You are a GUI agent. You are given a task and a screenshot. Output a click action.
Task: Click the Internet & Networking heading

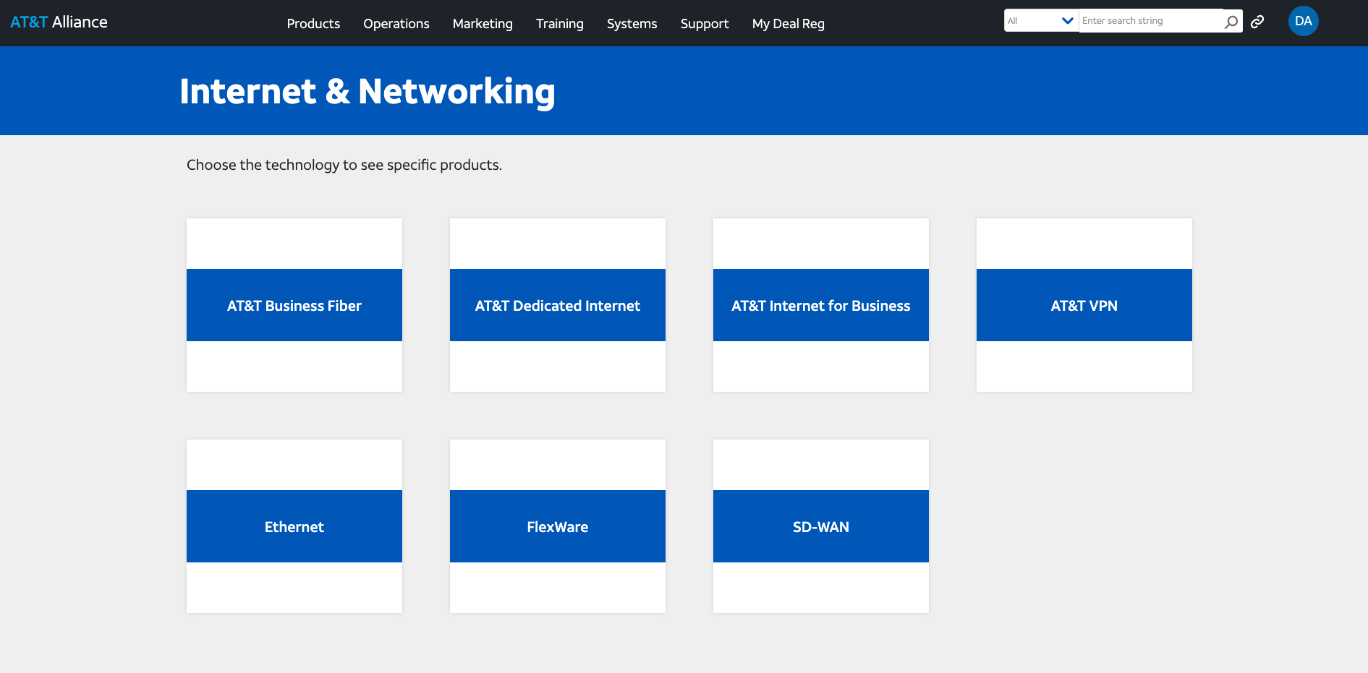[x=368, y=92]
